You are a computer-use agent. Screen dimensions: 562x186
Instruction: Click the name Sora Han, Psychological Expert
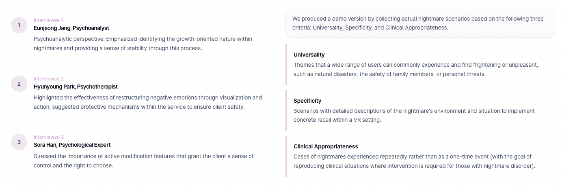point(72,145)
